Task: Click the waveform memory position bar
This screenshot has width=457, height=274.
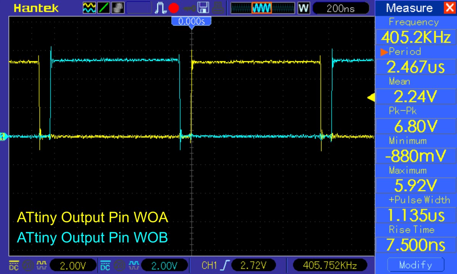Action: (x=262, y=8)
